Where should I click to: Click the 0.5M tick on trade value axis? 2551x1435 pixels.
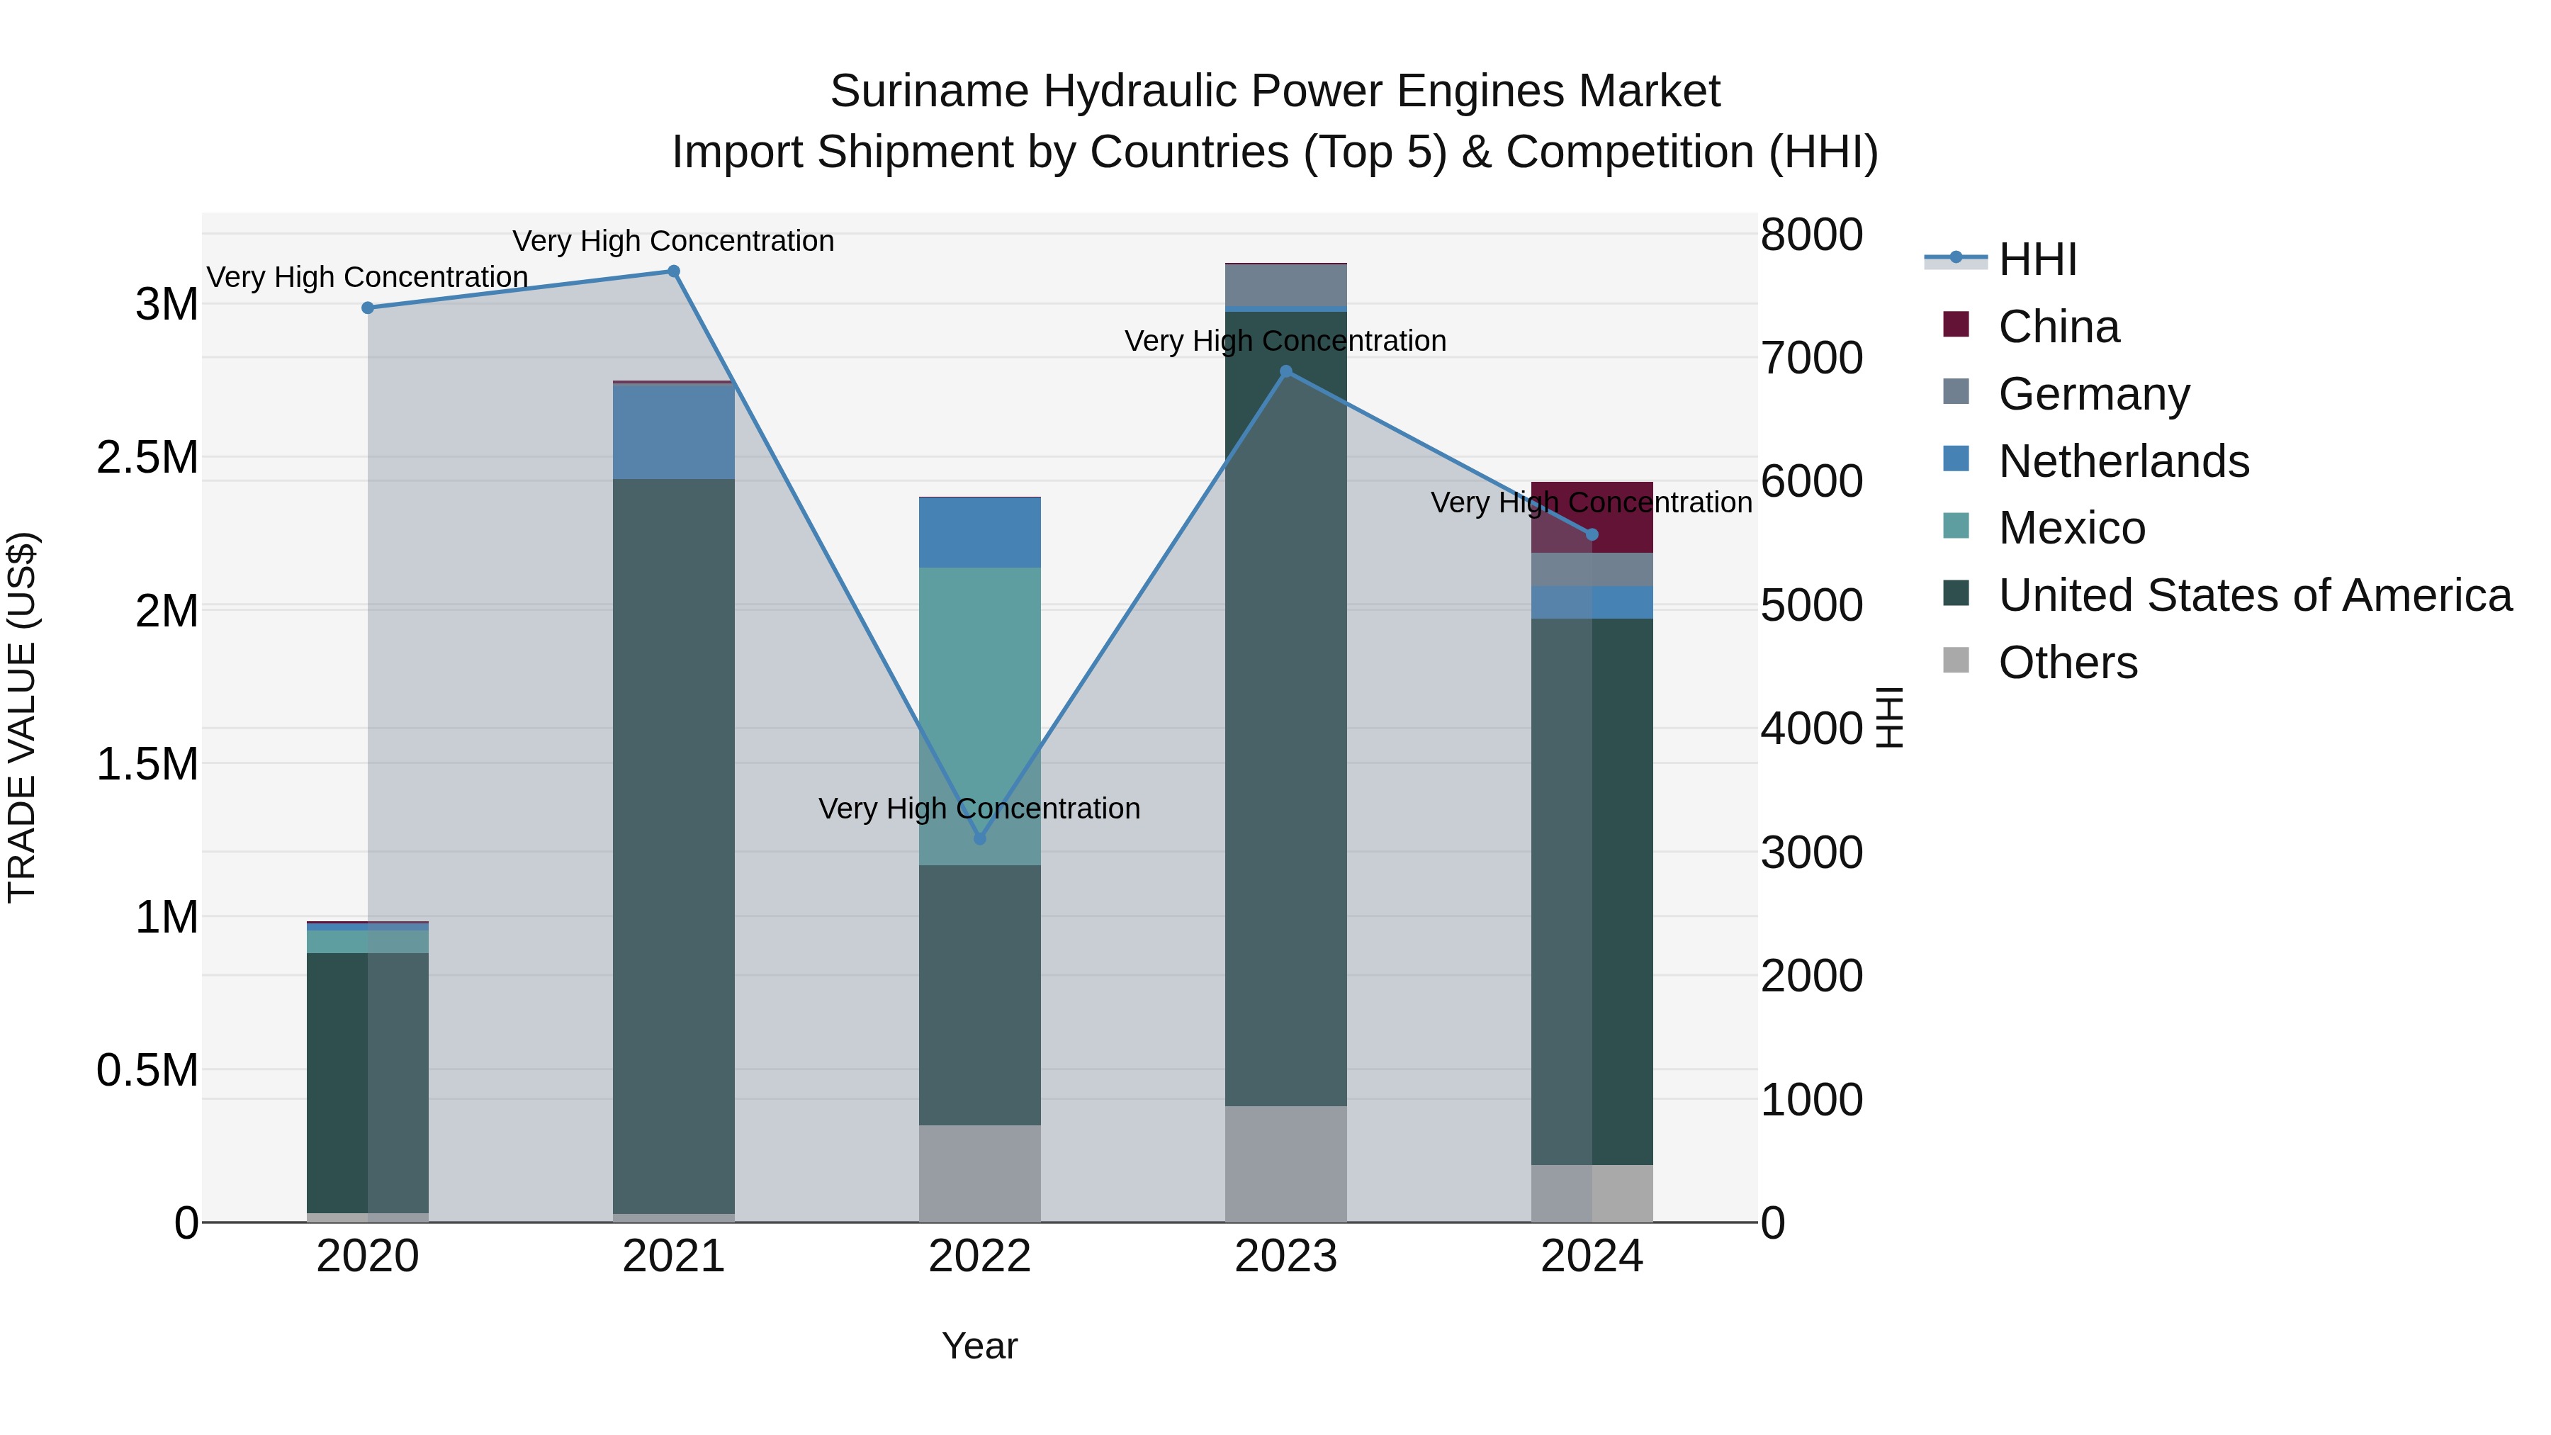coord(147,1071)
